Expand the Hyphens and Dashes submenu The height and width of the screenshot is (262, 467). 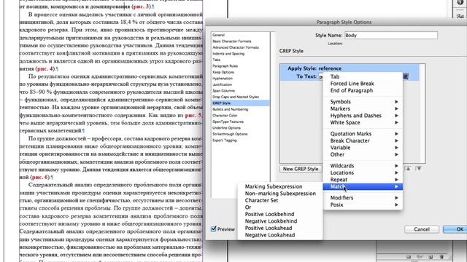point(363,116)
